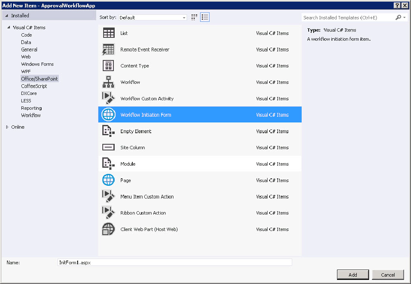This screenshot has width=411, height=284.
Task: Select the Empty Element template icon
Action: click(x=108, y=131)
